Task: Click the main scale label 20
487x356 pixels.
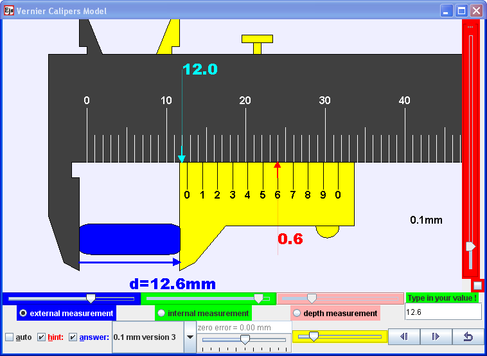Action: click(x=245, y=100)
